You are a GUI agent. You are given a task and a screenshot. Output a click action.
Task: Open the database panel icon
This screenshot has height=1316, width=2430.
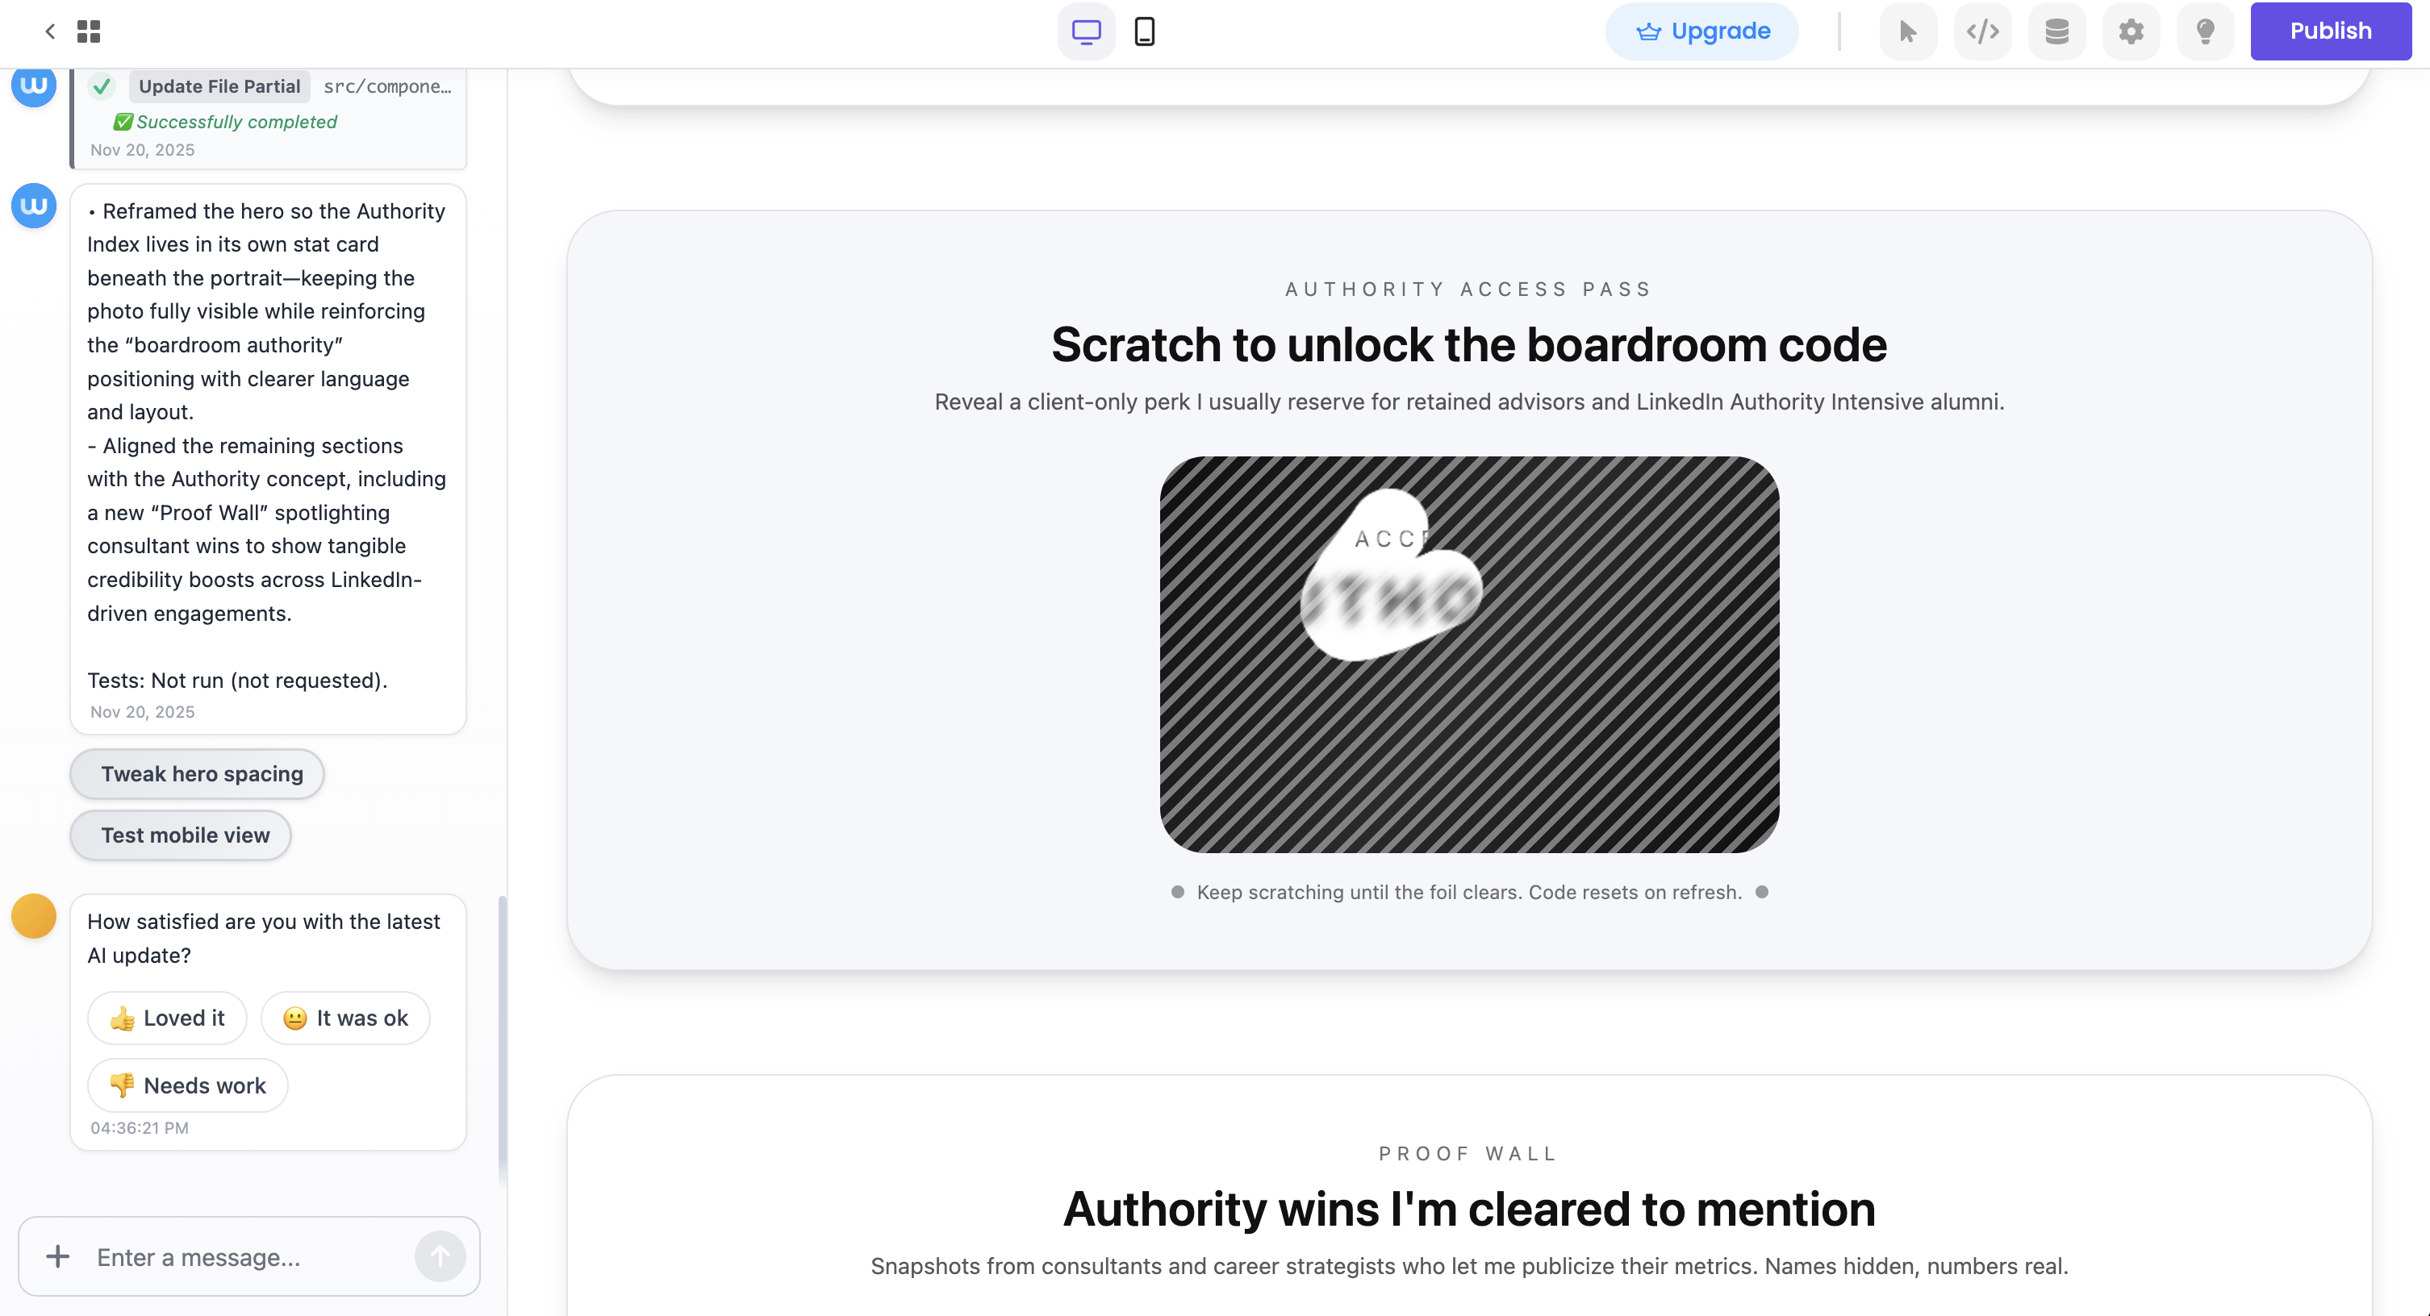2056,31
